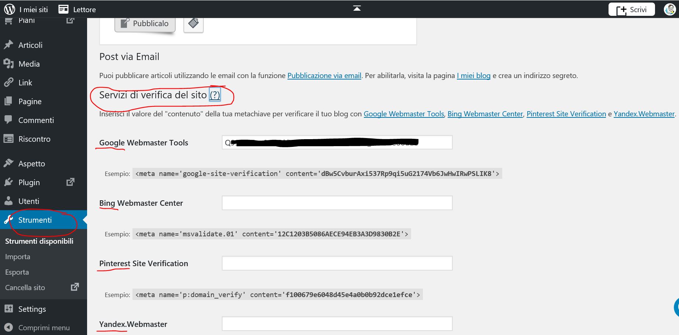Screen dimensions: 679x335
Task: Click the WordPress logo icon
Action: click(9, 9)
